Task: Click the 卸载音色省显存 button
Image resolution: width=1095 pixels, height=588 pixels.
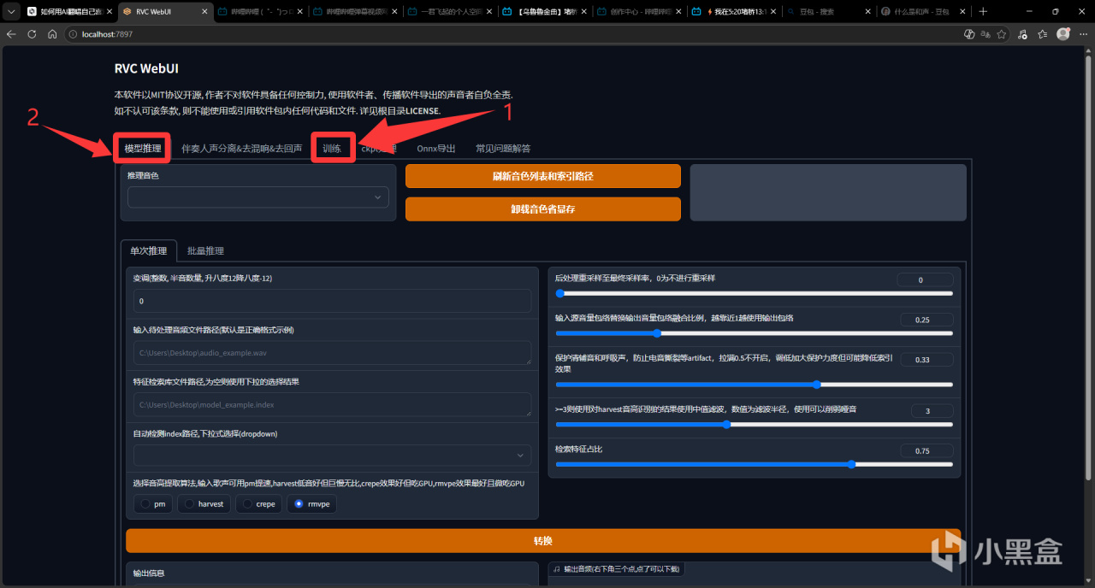Action: (x=543, y=209)
